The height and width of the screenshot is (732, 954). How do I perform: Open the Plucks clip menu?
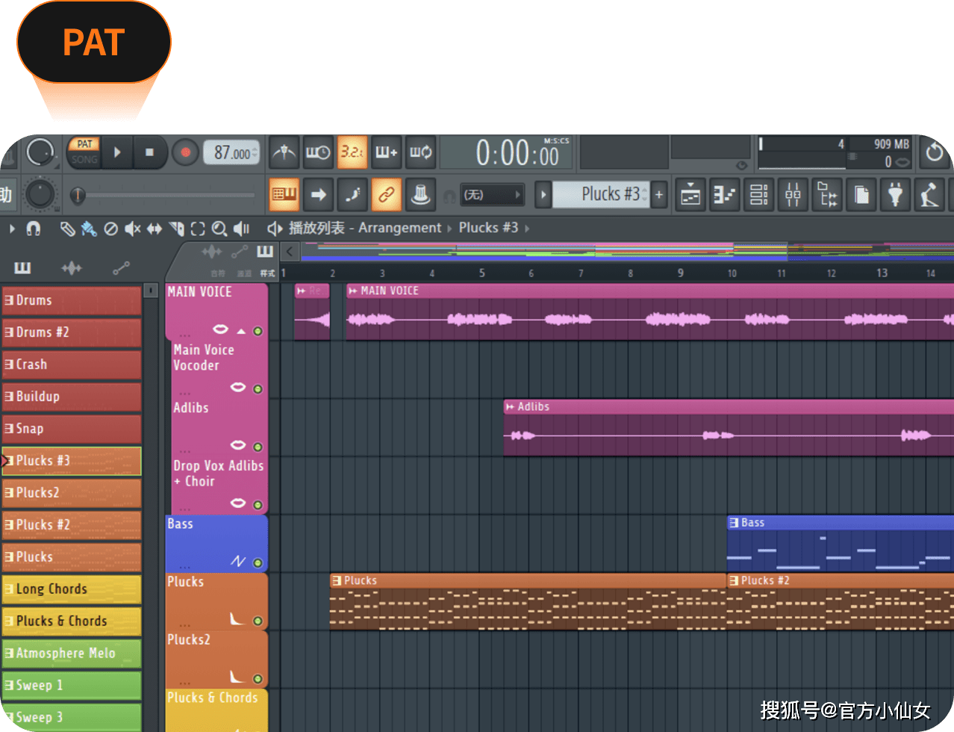tap(337, 580)
